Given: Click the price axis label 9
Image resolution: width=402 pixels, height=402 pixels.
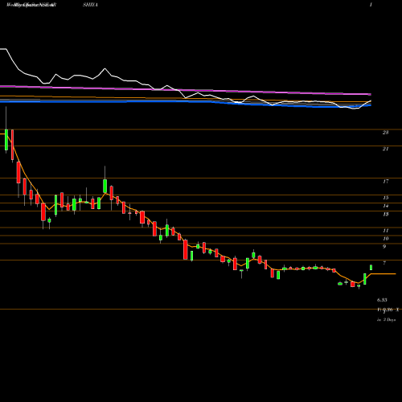Looking at the screenshot, I should pyautogui.click(x=384, y=247).
